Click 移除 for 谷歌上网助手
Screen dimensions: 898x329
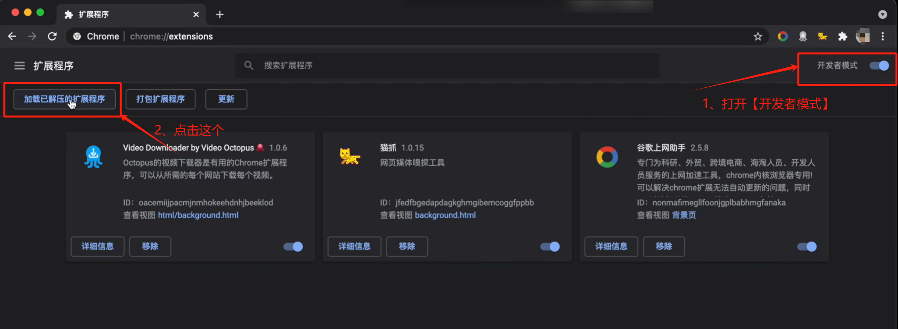(x=664, y=246)
